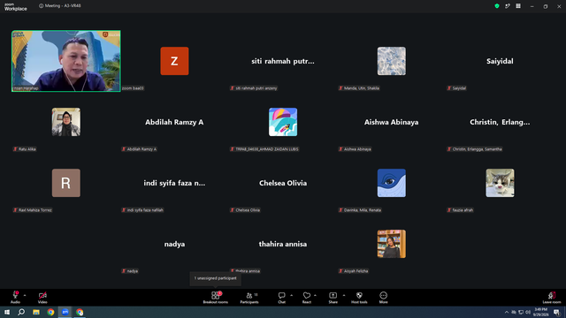Select the nadya participant tile

pos(174,244)
